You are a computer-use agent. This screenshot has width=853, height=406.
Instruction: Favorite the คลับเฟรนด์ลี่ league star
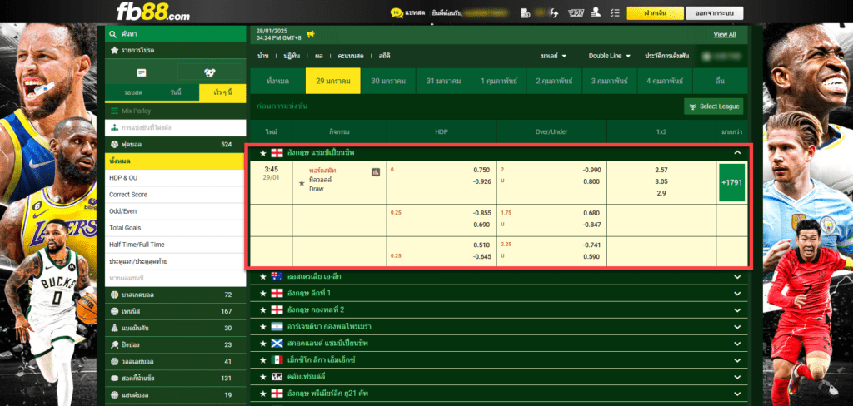[x=262, y=376]
